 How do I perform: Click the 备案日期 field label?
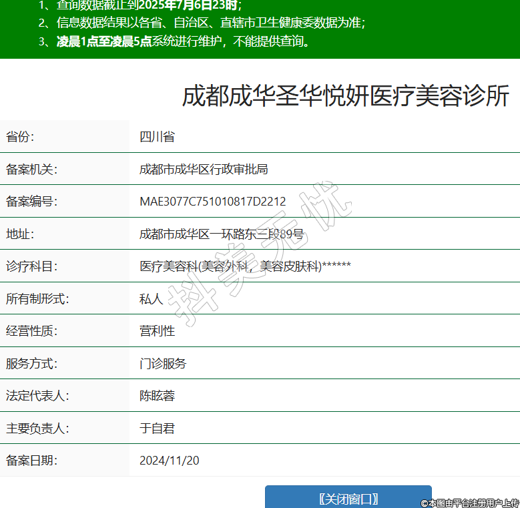32,461
